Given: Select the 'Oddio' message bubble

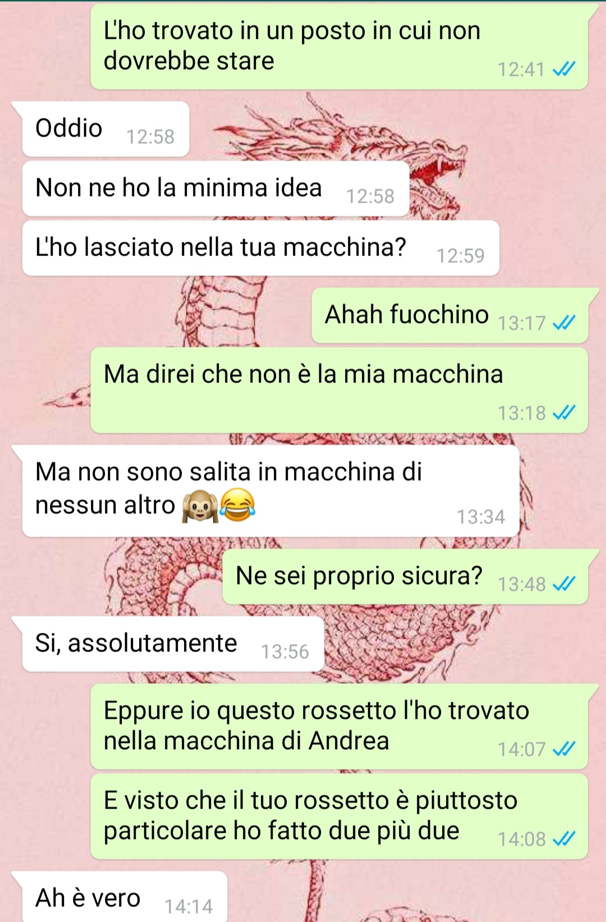Looking at the screenshot, I should [105, 129].
